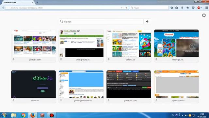Open the red record app in taskbar
The width and height of the screenshot is (209, 118).
(x=52, y=115)
